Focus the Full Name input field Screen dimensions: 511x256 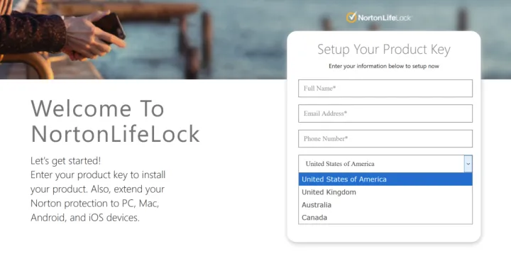tap(385, 88)
